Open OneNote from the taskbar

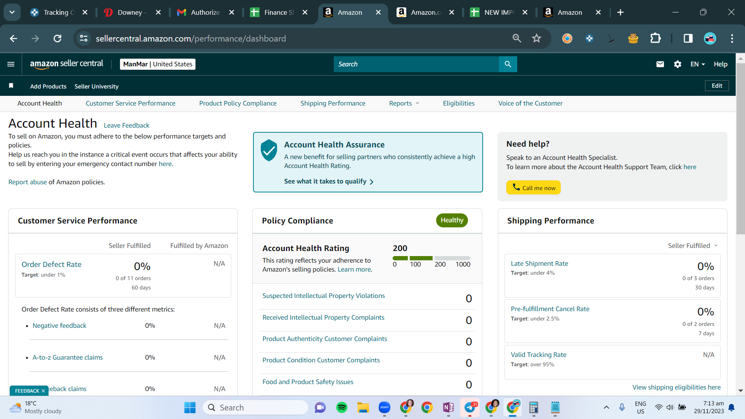point(449,407)
